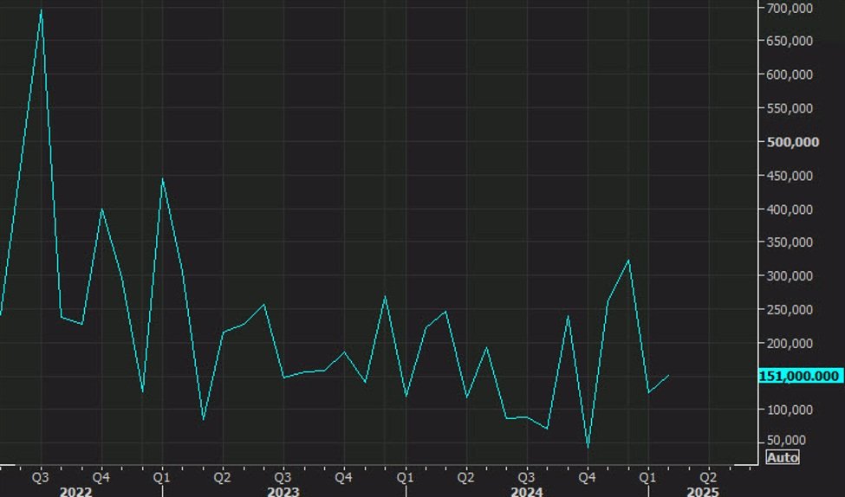Click the bold 500,000 y-axis label
This screenshot has height=497, width=845.
click(792, 142)
